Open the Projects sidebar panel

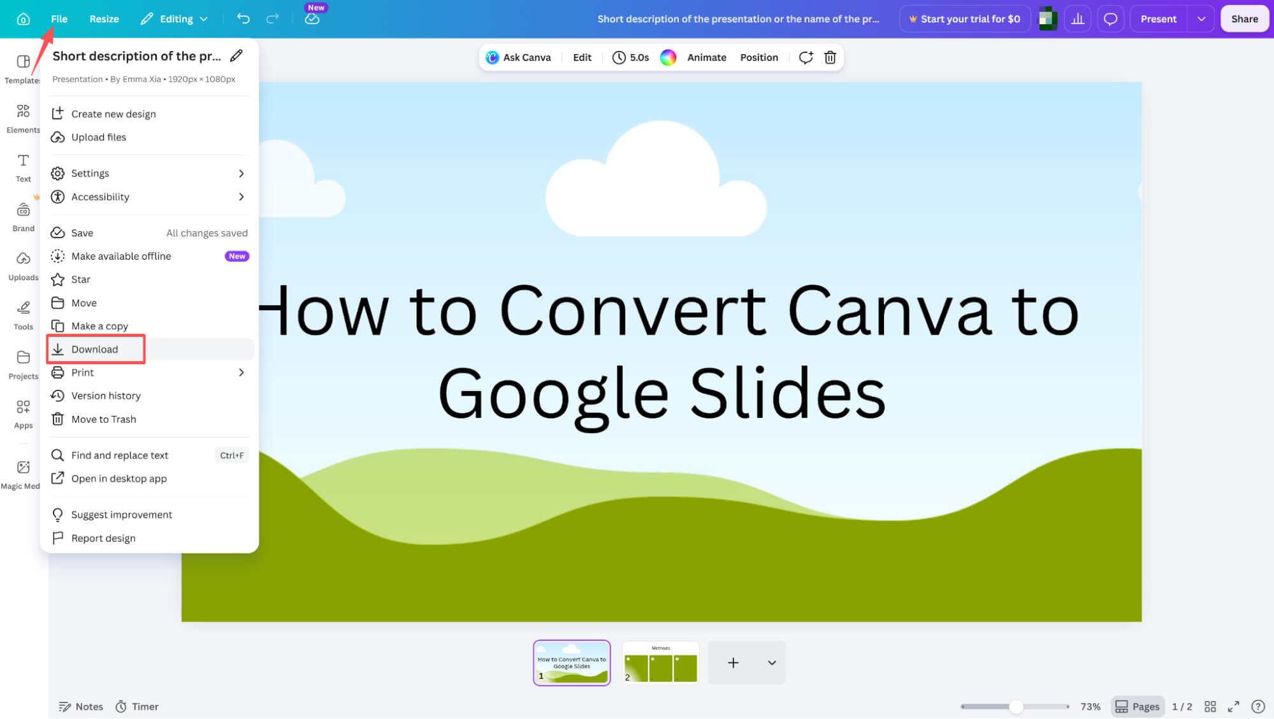click(23, 365)
